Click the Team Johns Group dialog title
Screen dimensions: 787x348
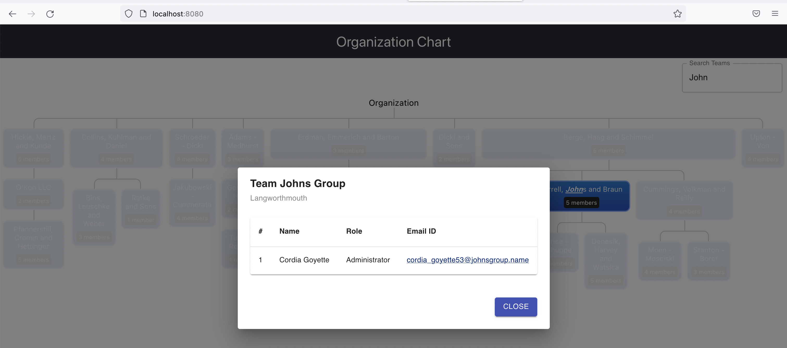pyautogui.click(x=298, y=183)
